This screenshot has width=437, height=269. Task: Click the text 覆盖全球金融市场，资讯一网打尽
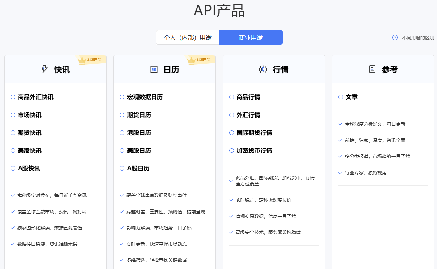pos(52,212)
